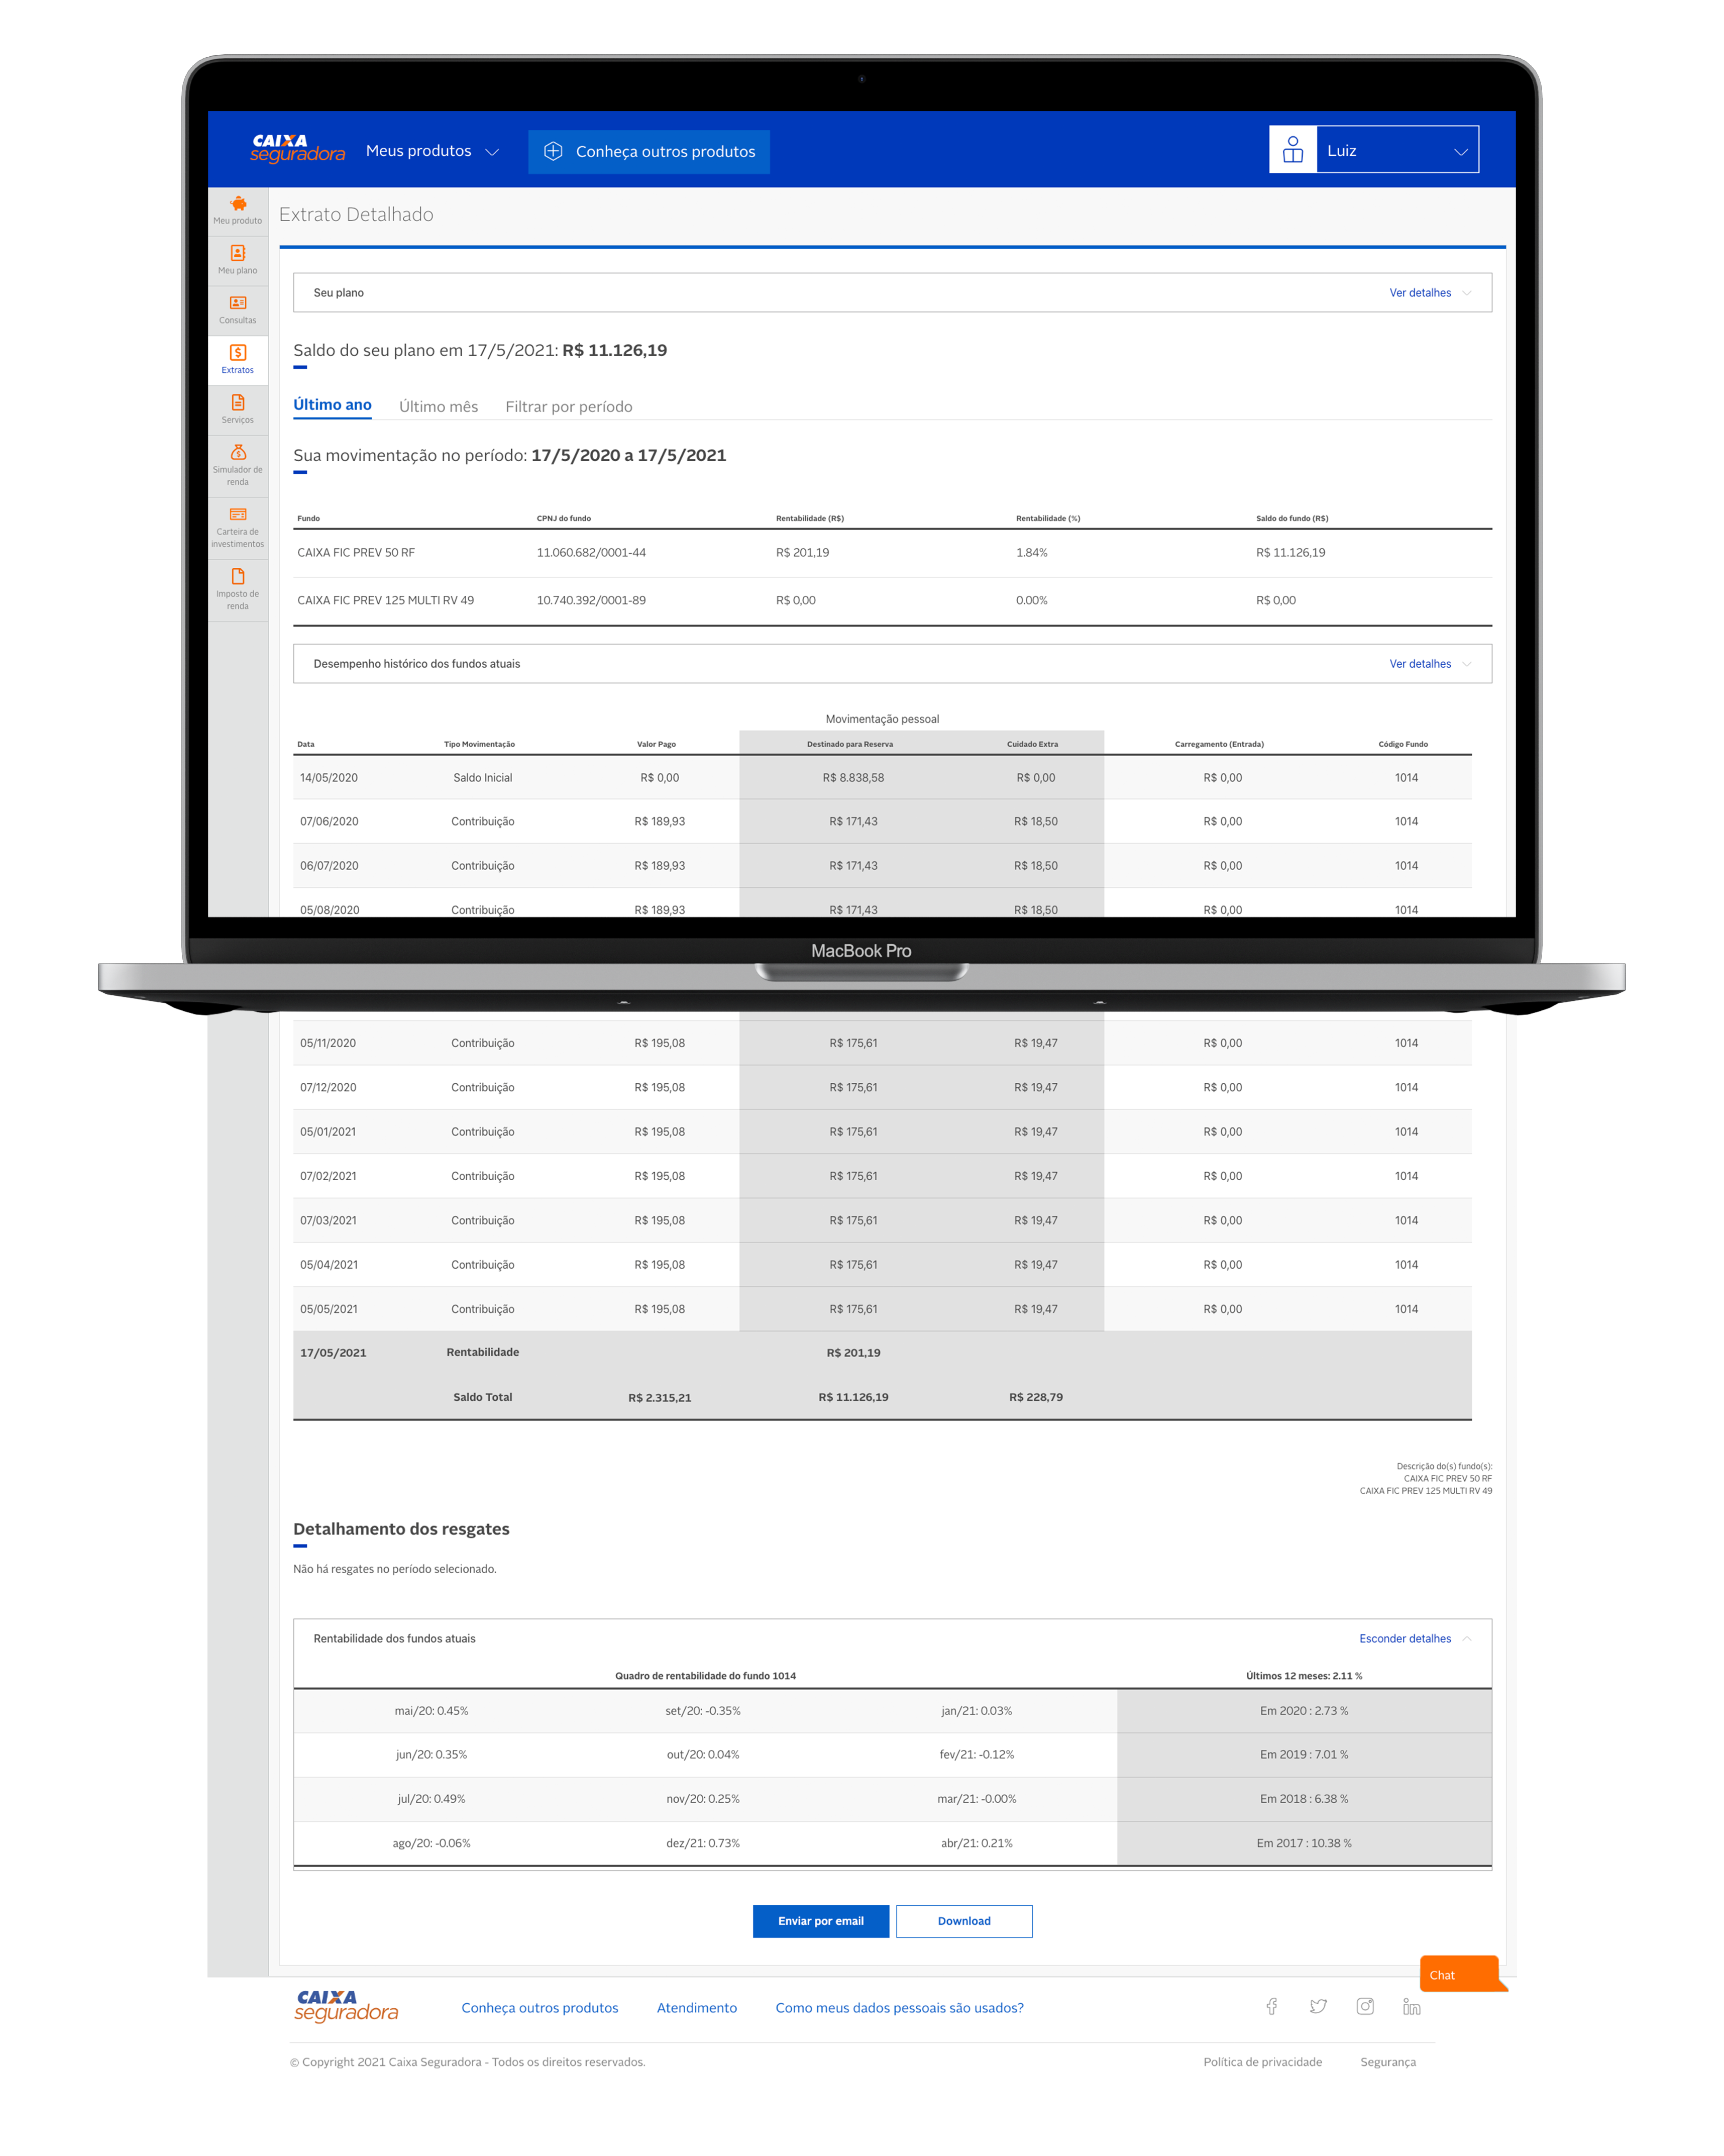Screen dimensions: 1724x2156
Task: Follow the footer Conheça outros produtos link
Action: pyautogui.click(x=540, y=2008)
